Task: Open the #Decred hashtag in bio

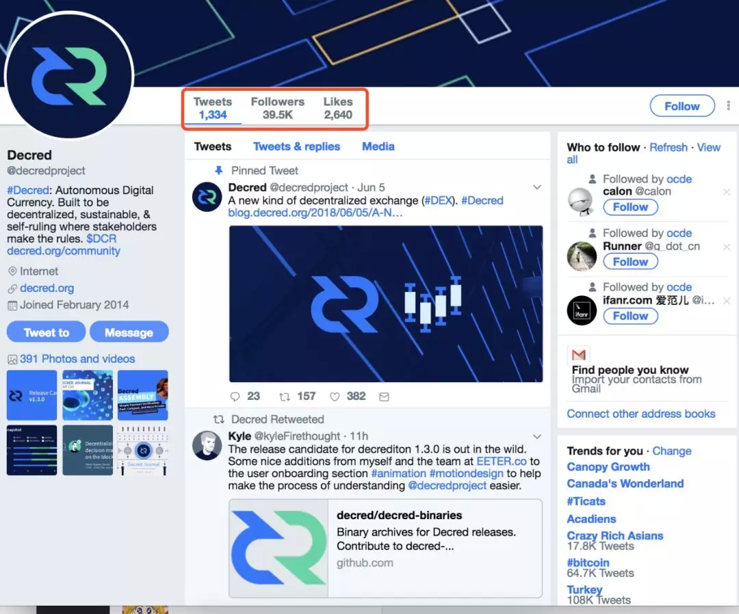Action: (28, 190)
